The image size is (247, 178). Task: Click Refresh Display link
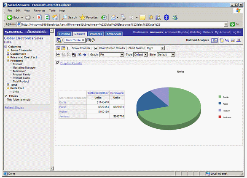click(x=14, y=107)
